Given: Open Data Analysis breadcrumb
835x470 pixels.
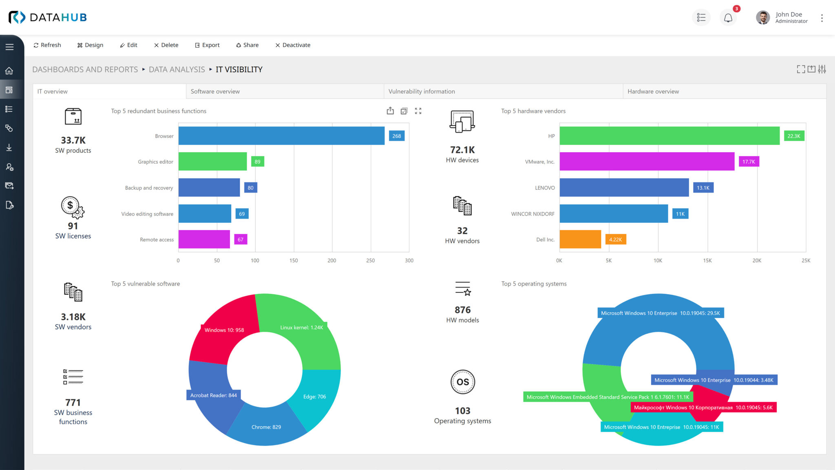Looking at the screenshot, I should tap(177, 69).
